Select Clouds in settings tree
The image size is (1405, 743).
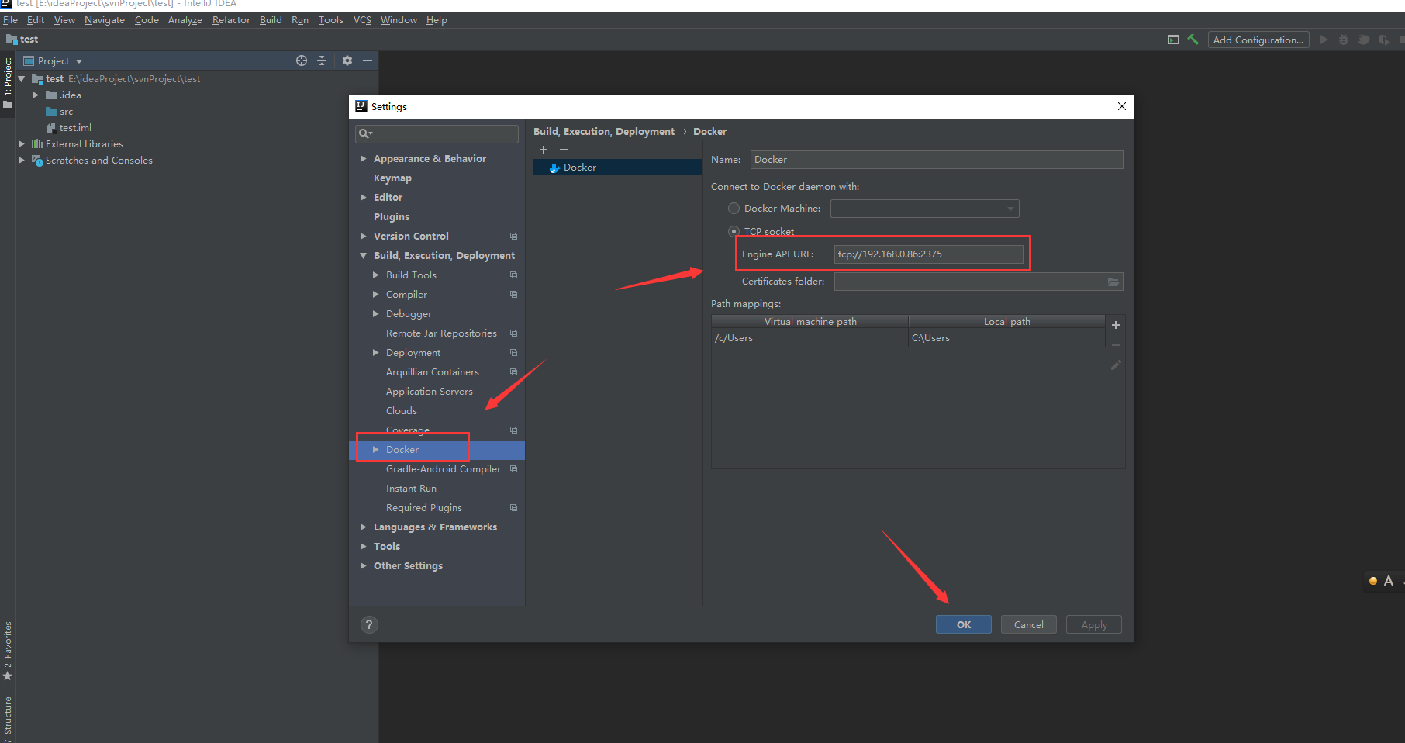pyautogui.click(x=402, y=411)
